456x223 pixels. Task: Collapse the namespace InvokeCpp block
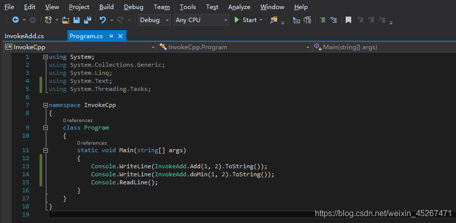(45, 105)
